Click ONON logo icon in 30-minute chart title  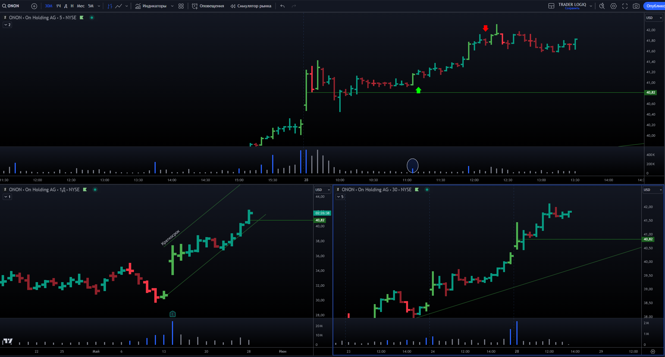(x=338, y=190)
